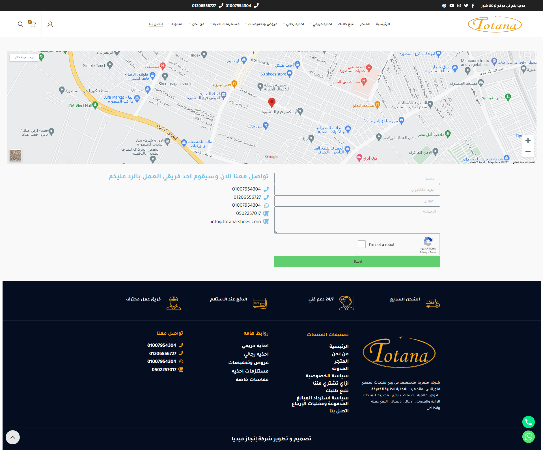View the shopping cart icon
The image size is (543, 450).
33,24
